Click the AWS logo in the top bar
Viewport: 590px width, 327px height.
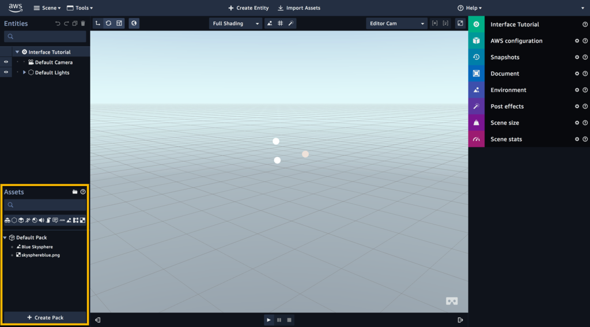[16, 7]
